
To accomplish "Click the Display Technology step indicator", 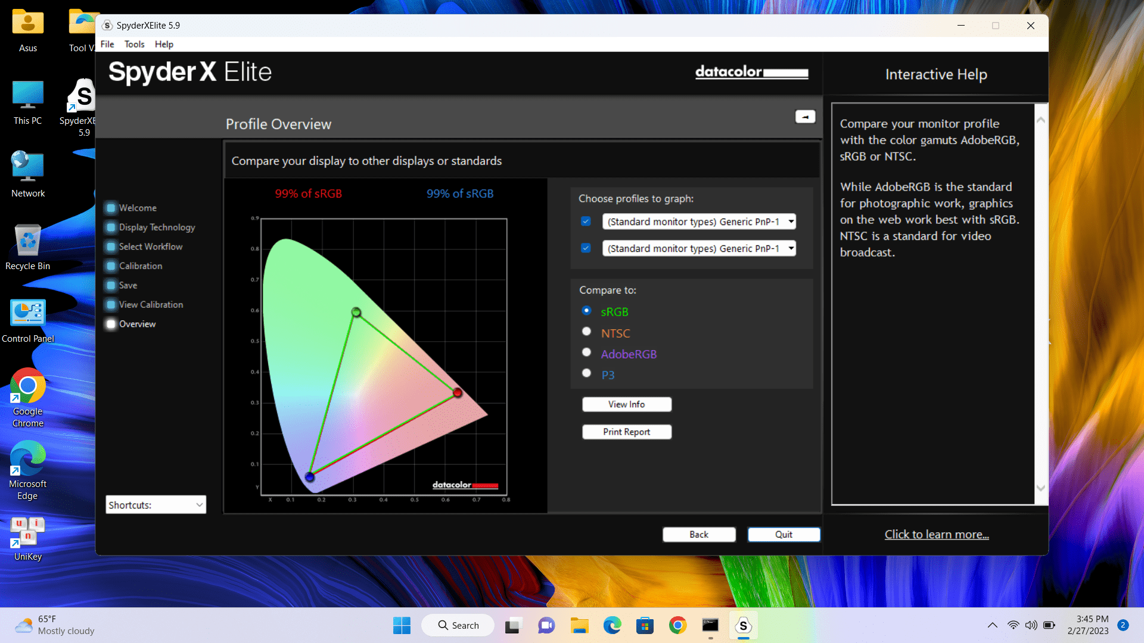I will click(x=111, y=227).
